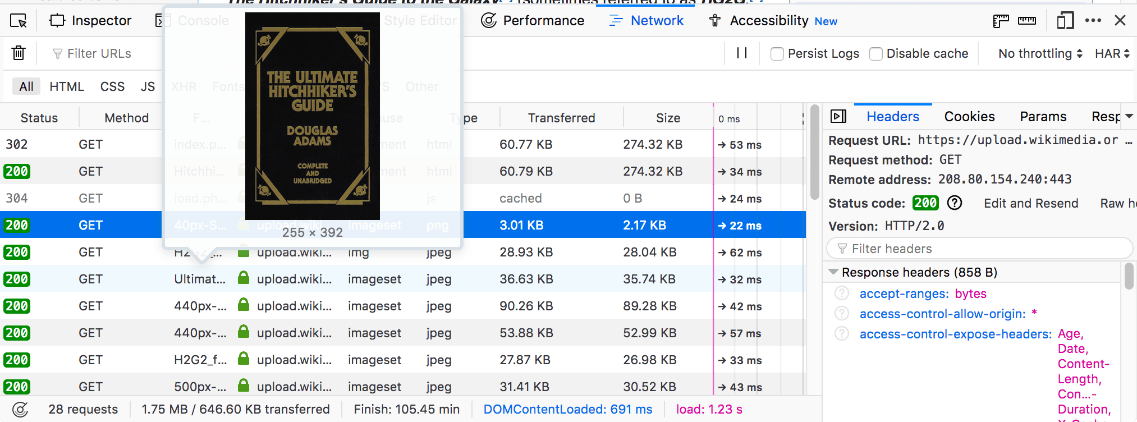Image resolution: width=1137 pixels, height=422 pixels.
Task: Open the Params details tab
Action: click(1043, 116)
